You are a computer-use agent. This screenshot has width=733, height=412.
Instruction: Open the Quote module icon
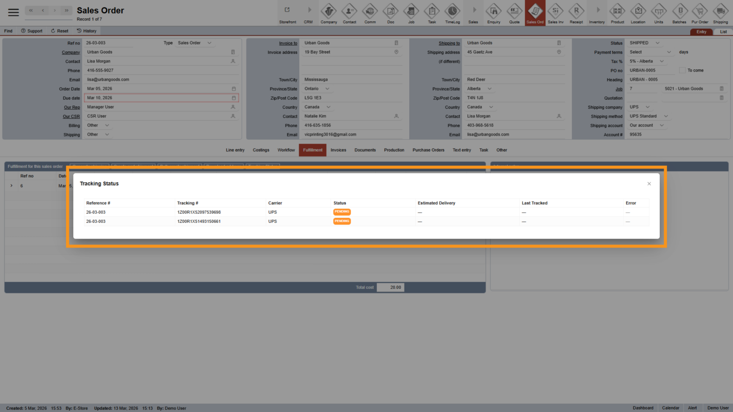[x=514, y=13]
